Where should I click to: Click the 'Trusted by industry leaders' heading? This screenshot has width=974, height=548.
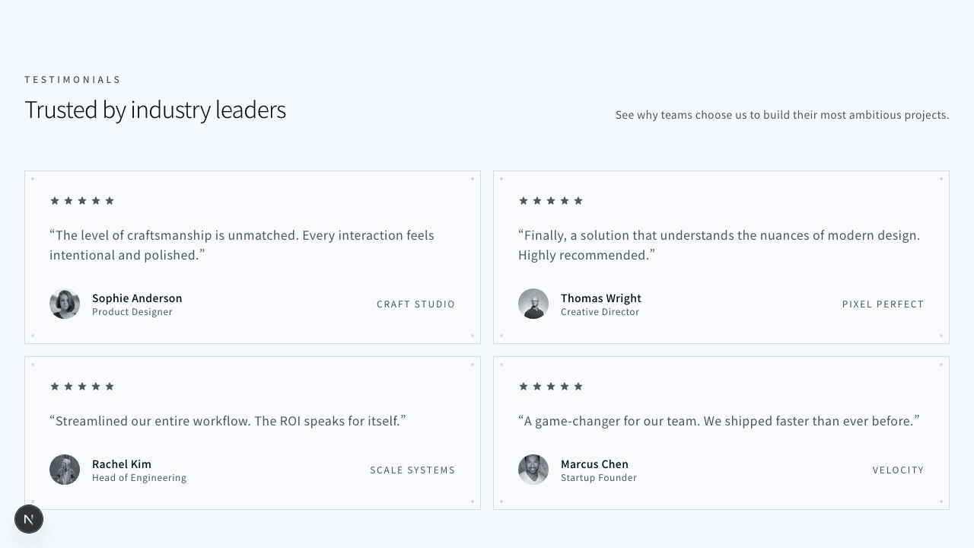[x=155, y=110]
